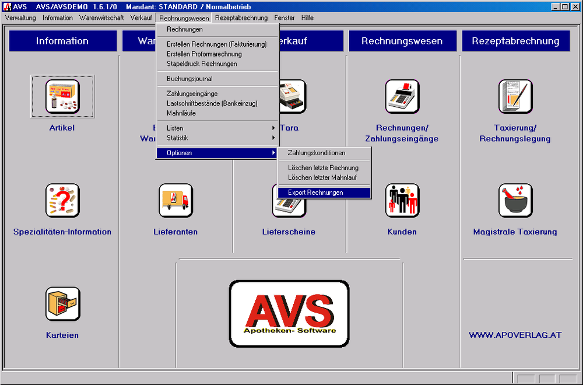Select Löschen letzte Rechnung
Screen dimensions: 583x385
click(x=323, y=167)
